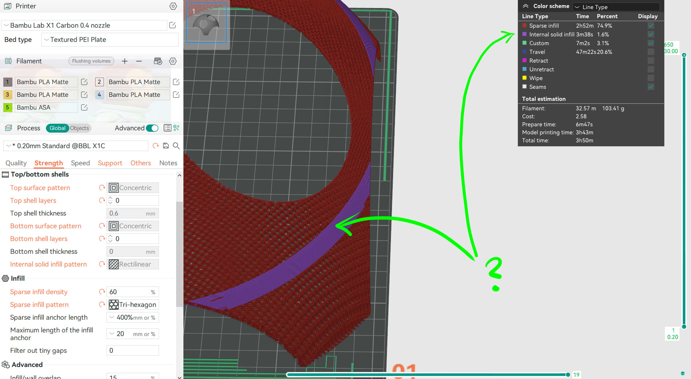The image size is (691, 379).
Task: Open Sparse infill anchor length dropdown
Action: pos(133,317)
